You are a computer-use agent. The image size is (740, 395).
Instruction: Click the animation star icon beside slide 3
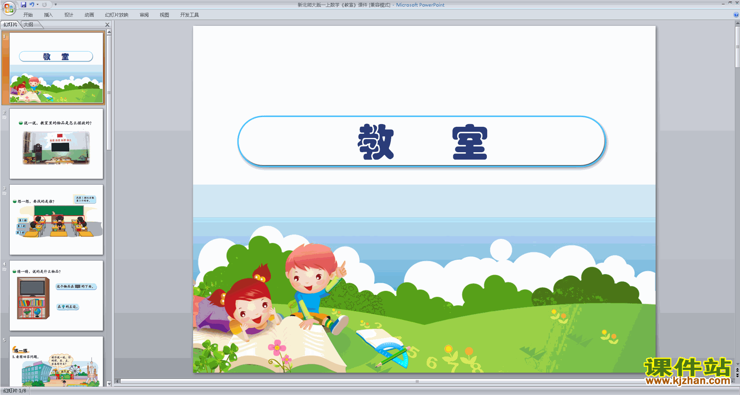4,193
